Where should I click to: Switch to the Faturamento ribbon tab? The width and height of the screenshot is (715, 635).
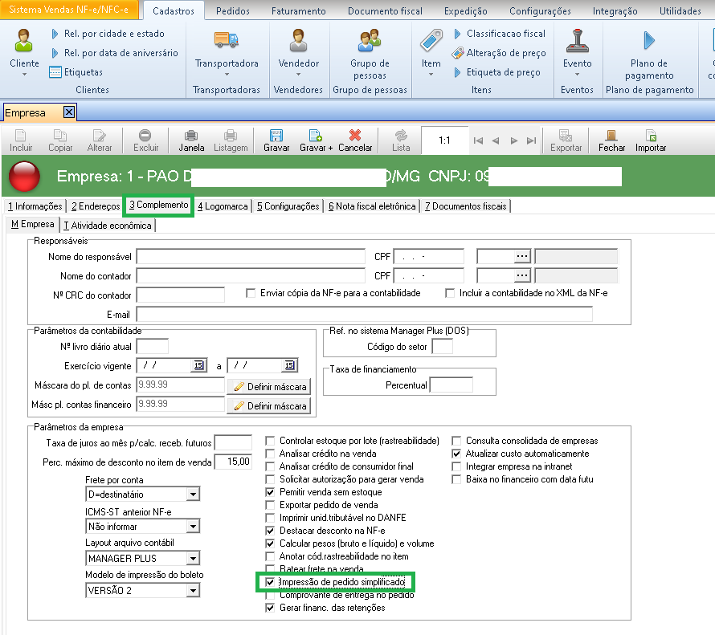298,11
